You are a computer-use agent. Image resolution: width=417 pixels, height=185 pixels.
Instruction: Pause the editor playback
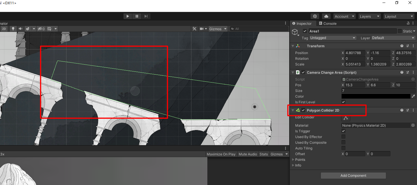(x=137, y=16)
